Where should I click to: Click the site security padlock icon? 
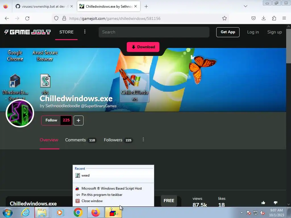(x=64, y=18)
